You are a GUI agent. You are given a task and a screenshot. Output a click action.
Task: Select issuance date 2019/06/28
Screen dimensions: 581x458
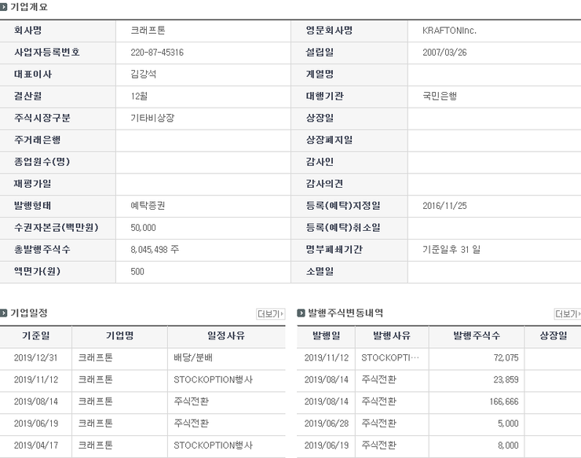coord(327,423)
